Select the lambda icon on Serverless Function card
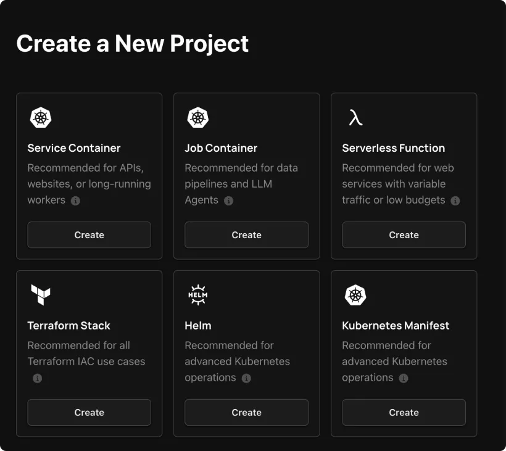Viewport: 506px width, 451px height. pos(355,117)
